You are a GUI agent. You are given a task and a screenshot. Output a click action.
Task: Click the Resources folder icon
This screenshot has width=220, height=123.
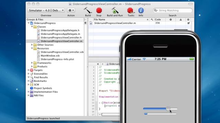click(35, 49)
